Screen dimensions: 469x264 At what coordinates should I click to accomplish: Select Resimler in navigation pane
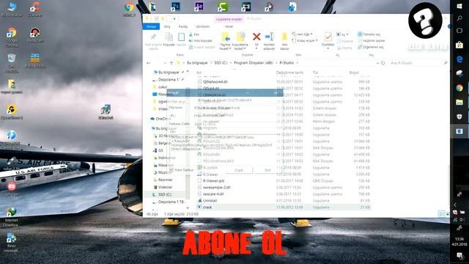(x=165, y=180)
